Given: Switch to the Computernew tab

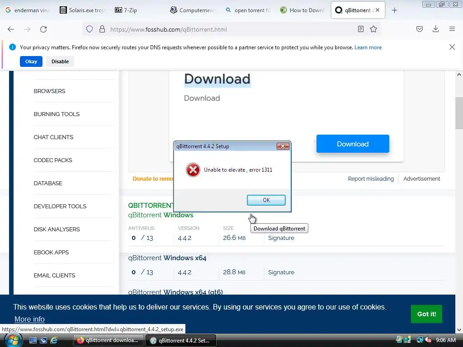Looking at the screenshot, I should point(192,10).
